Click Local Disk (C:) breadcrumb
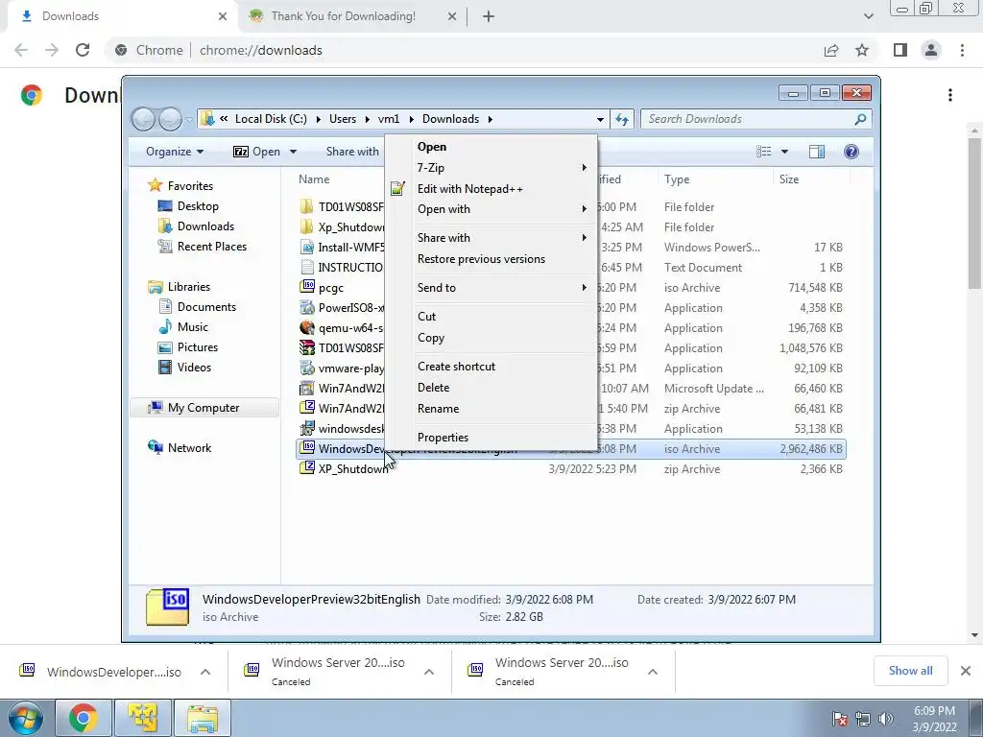983x737 pixels. pos(271,119)
